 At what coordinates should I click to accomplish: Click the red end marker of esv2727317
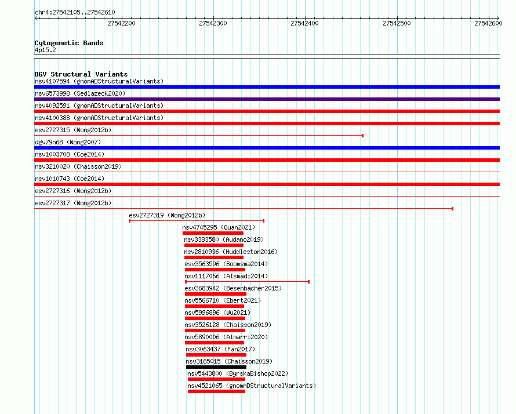[x=452, y=209]
